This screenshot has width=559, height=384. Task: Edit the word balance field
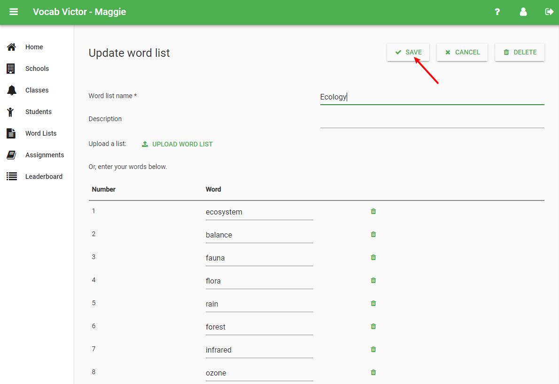pyautogui.click(x=259, y=235)
